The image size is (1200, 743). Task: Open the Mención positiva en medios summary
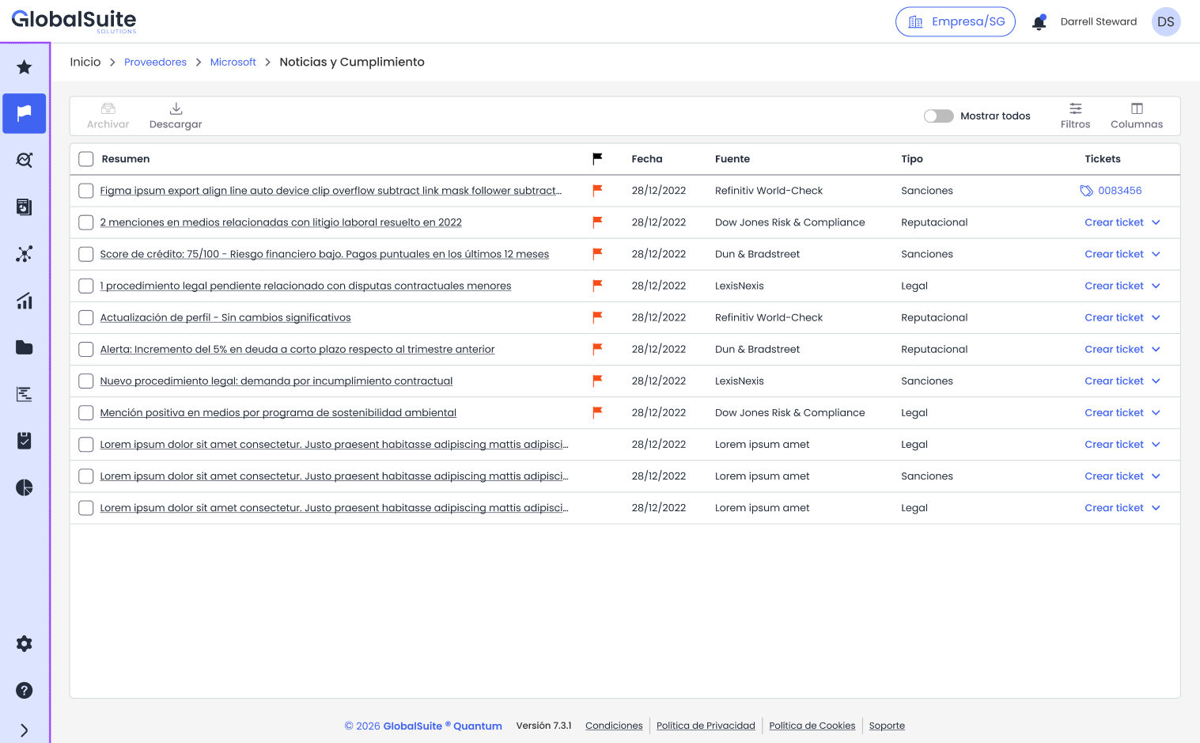[x=278, y=412]
